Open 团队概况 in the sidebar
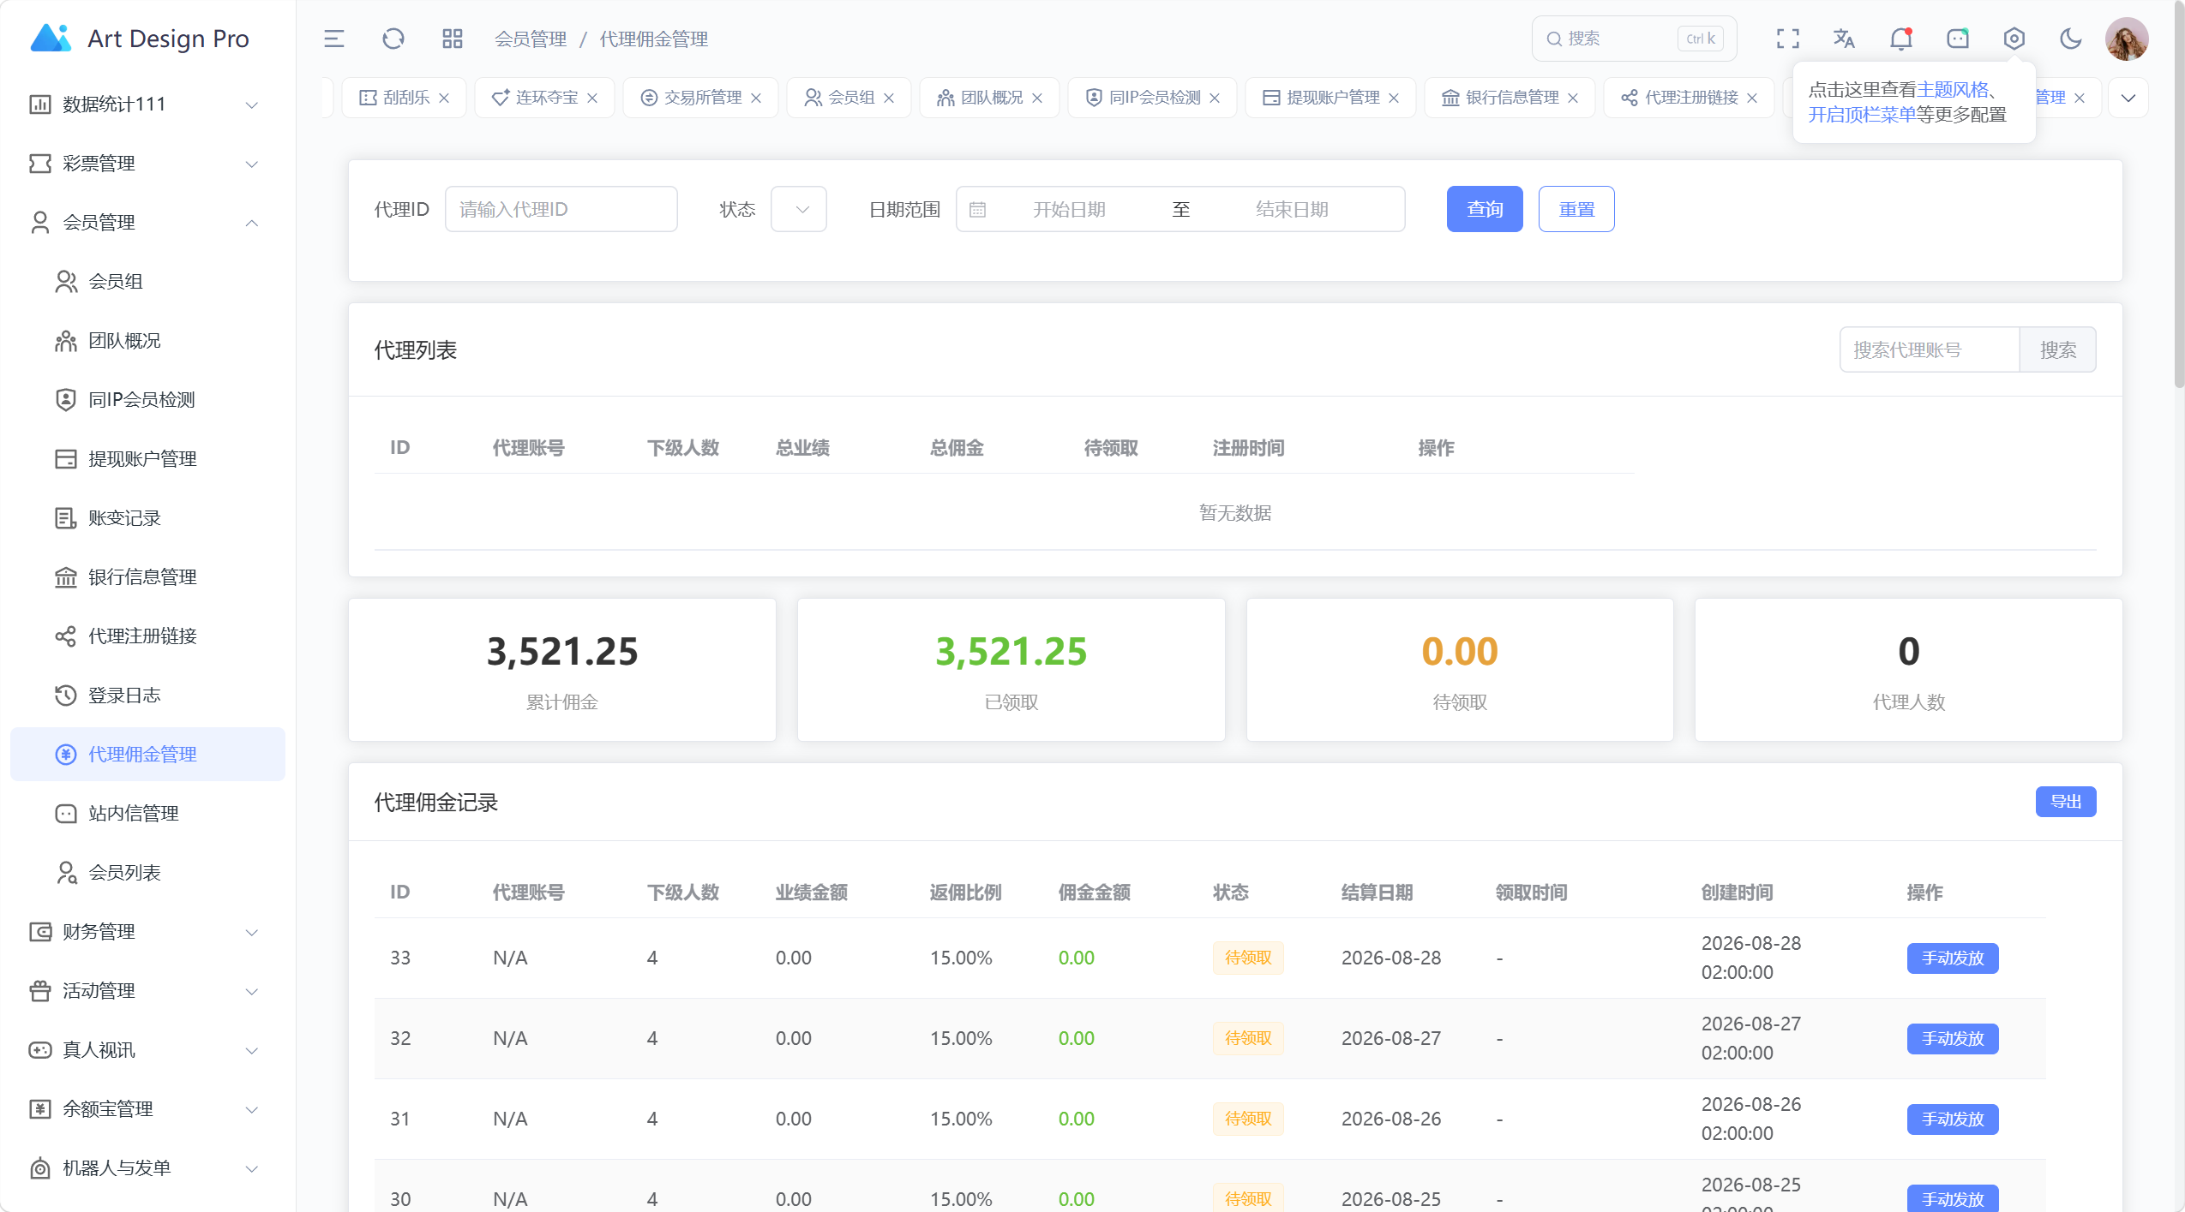 tap(147, 340)
